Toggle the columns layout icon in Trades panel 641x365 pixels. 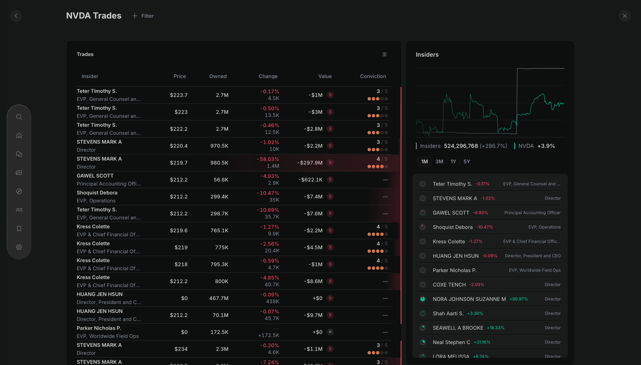point(384,54)
